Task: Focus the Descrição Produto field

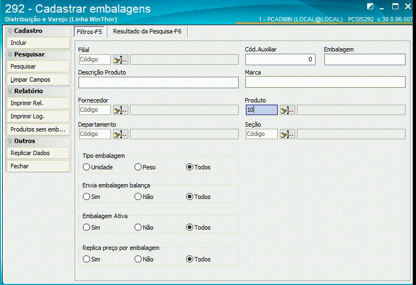Action: coord(159,82)
